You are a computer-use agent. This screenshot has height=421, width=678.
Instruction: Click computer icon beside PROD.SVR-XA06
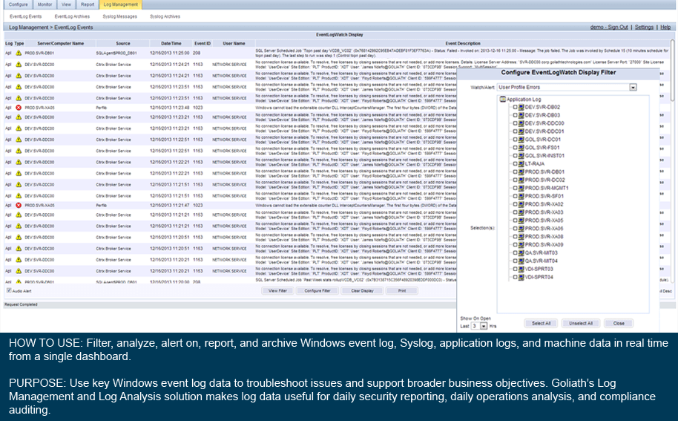pyautogui.click(x=521, y=229)
